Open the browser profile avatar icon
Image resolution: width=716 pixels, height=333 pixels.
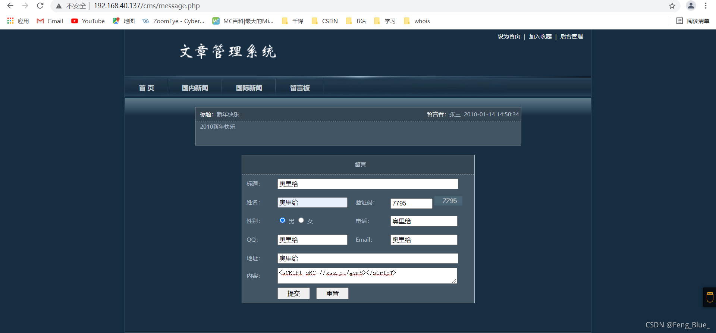pos(691,6)
